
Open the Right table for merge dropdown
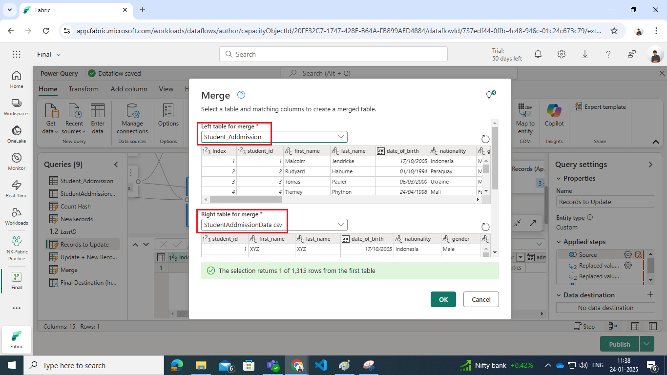coord(274,225)
